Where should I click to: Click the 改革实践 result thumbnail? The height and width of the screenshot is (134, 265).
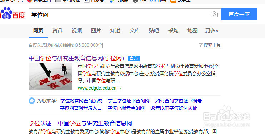[50, 76]
